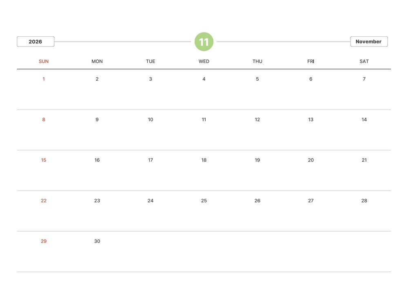Screen dimensions: 408x288
Task: Choose Sunday the 8th
Action: pos(44,120)
